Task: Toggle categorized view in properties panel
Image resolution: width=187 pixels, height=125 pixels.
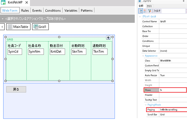Action: click(x=141, y=11)
